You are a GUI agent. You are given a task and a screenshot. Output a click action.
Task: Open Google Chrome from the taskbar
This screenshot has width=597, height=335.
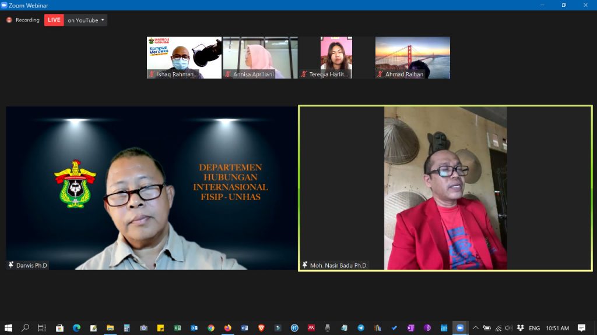click(210, 328)
